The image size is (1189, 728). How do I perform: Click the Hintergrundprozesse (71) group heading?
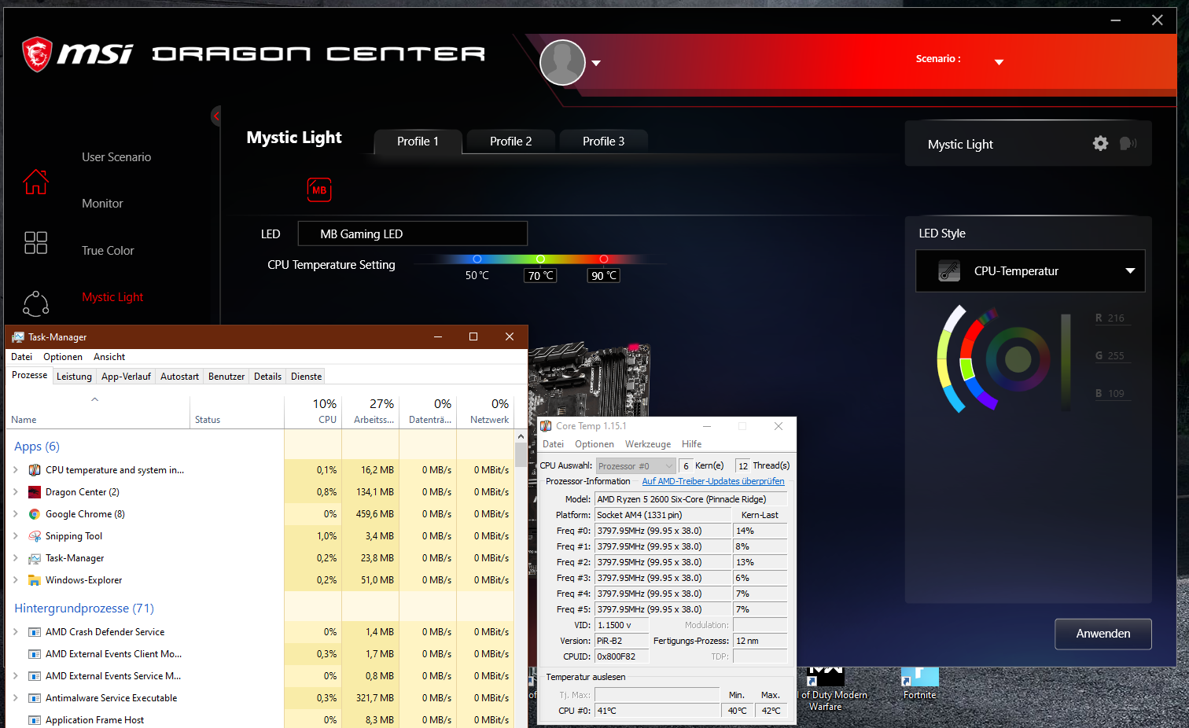[84, 609]
